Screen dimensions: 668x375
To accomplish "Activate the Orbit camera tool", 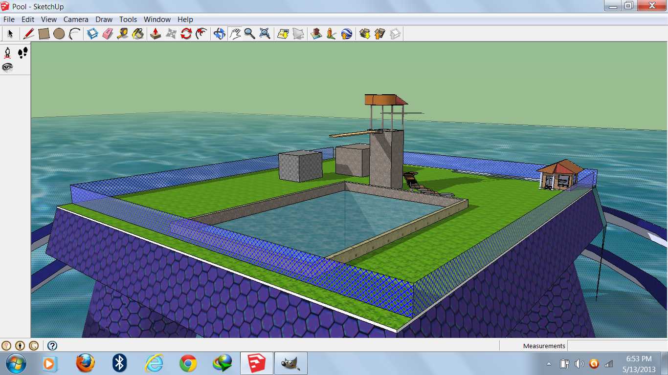I will pos(219,34).
